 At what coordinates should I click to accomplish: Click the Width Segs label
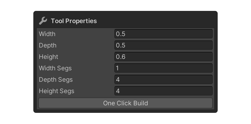55,68
